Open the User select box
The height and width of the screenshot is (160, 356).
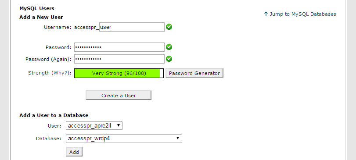94,125
